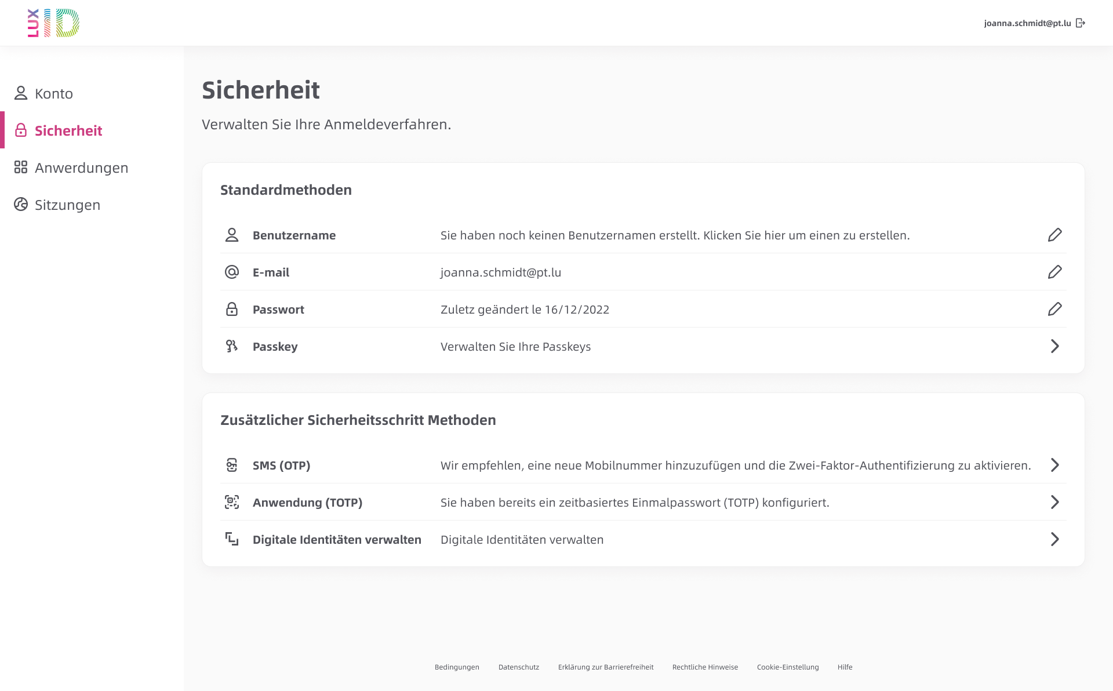Open Cookie-Einstellung footer link
The width and height of the screenshot is (1113, 691).
tap(788, 667)
